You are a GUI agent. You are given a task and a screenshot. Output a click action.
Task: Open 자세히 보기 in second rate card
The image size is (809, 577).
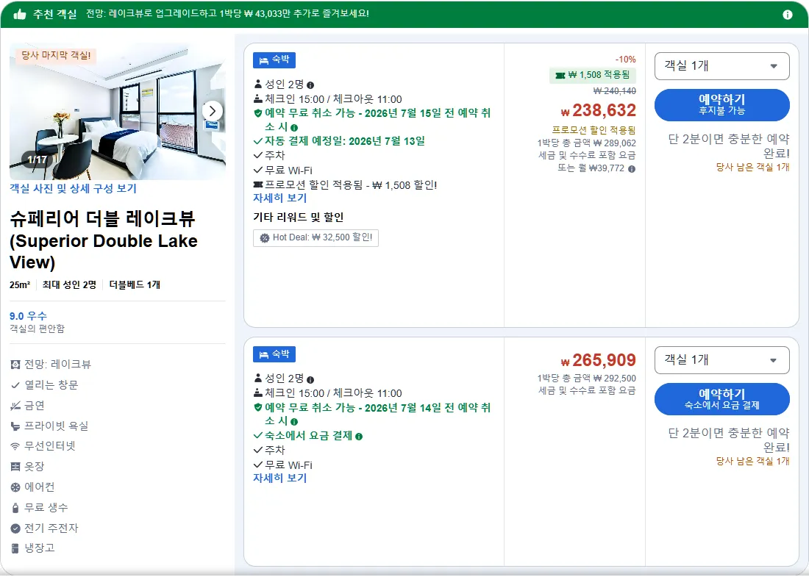[279, 478]
